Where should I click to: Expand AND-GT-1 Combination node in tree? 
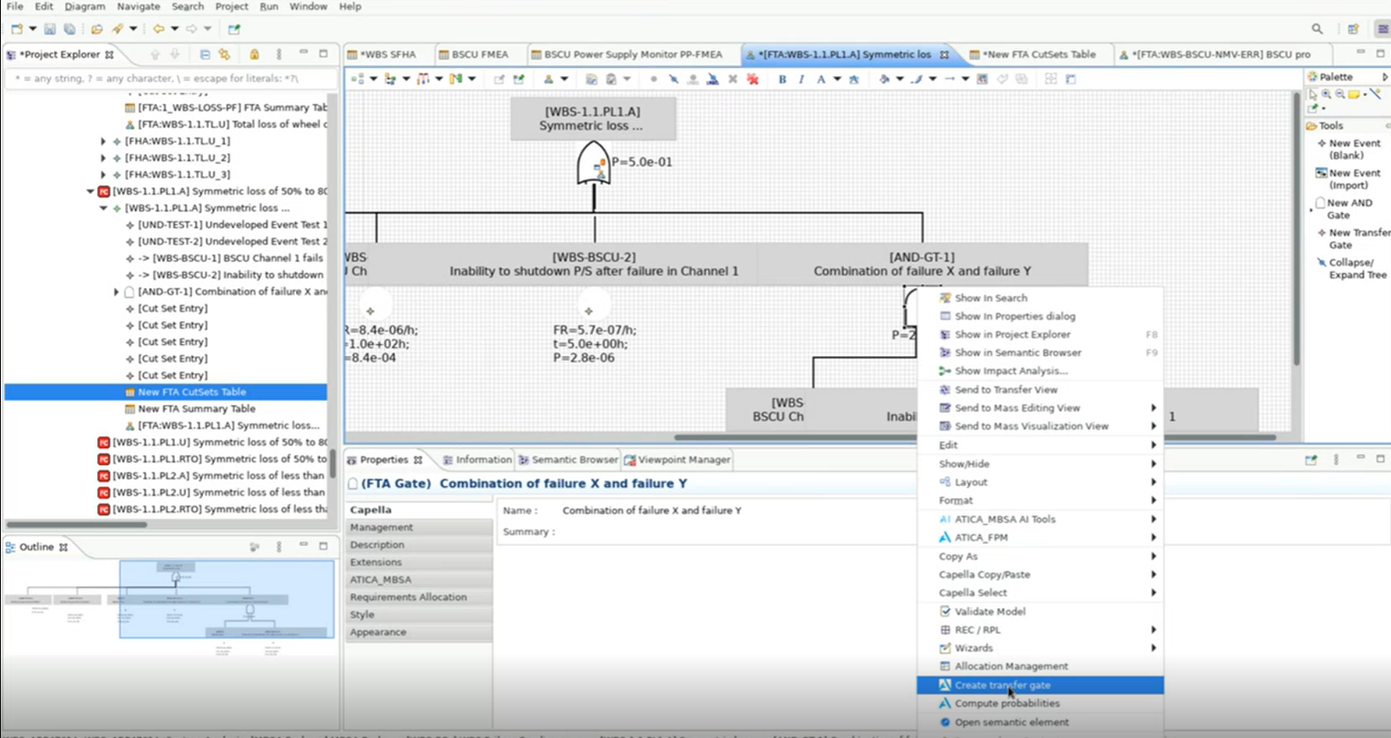(116, 292)
